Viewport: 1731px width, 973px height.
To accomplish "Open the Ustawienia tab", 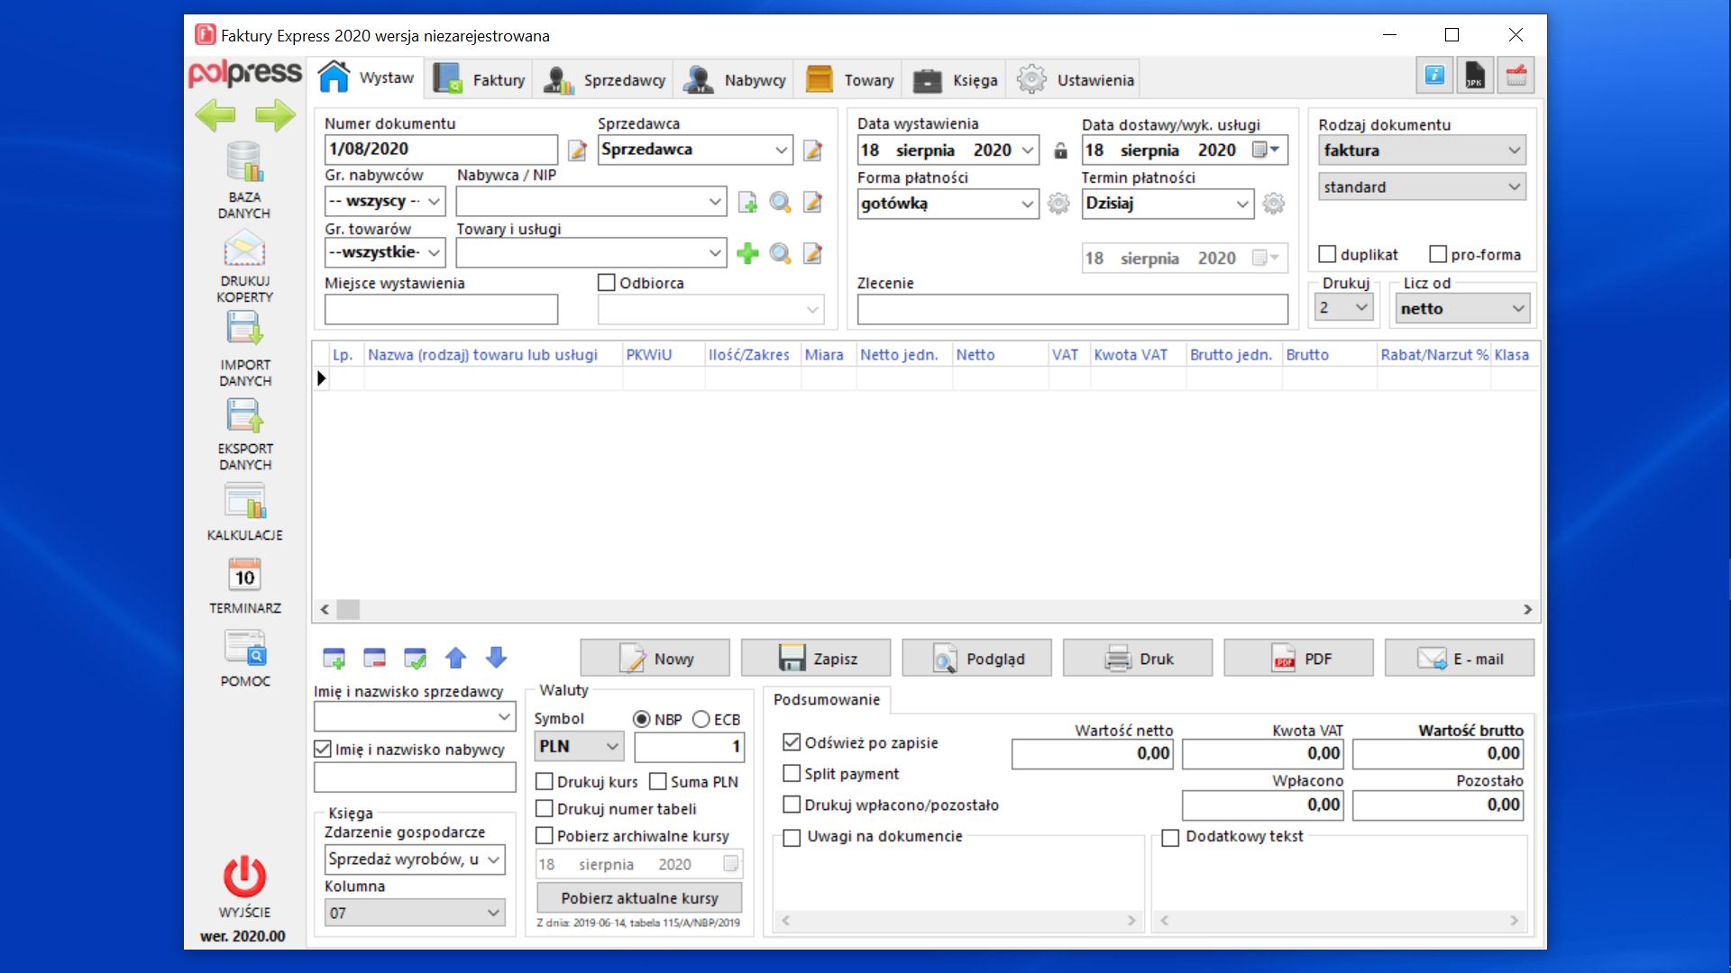I will 1075,79.
